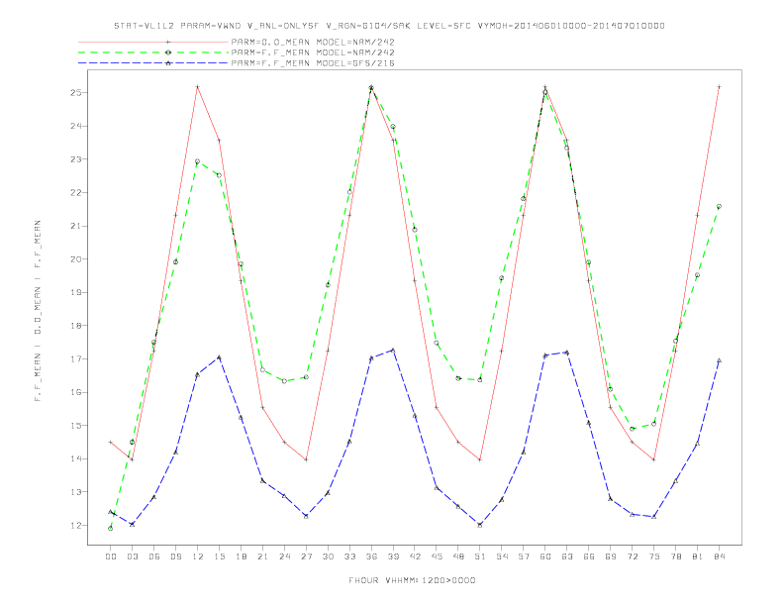Click x-axis tick label 27
Screen dimensions: 784x606
point(306,556)
